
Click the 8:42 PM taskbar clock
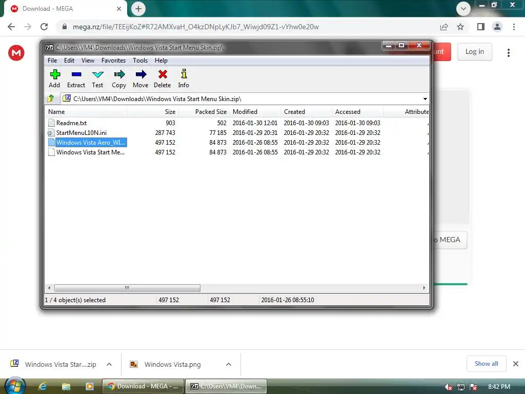(499, 387)
